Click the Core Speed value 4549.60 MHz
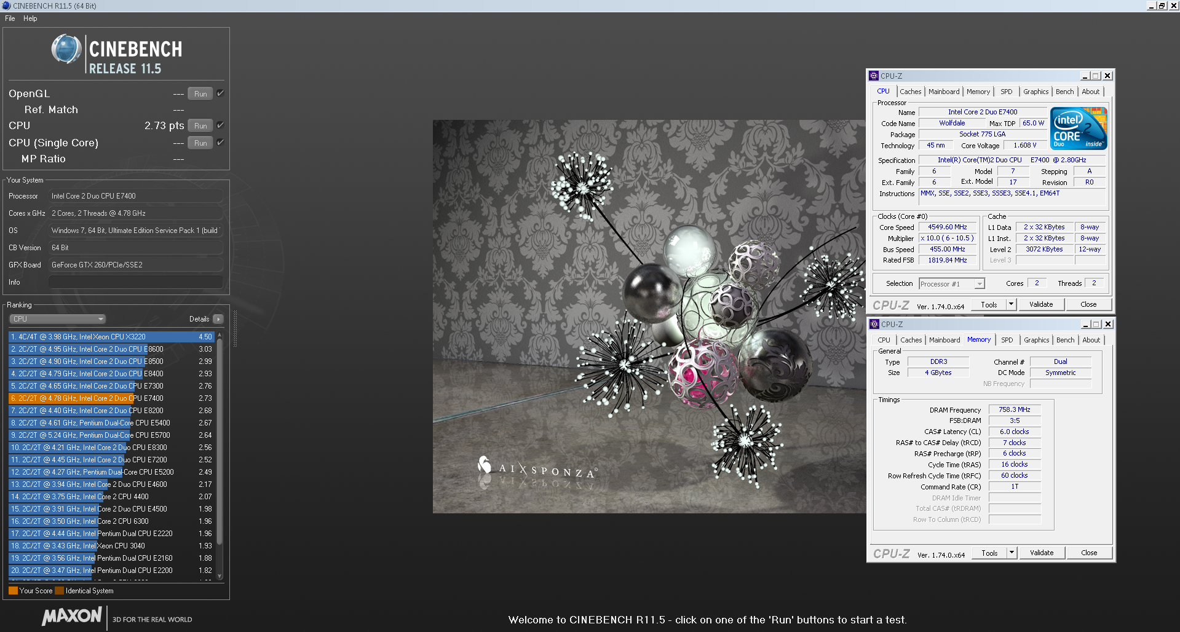 (x=947, y=227)
